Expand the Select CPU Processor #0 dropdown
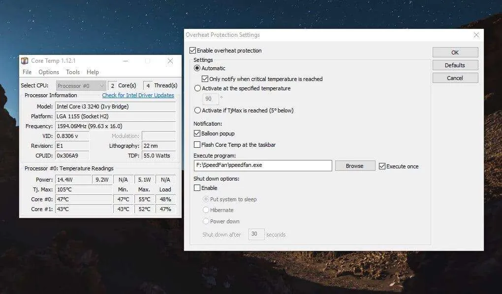Image resolution: width=502 pixels, height=294 pixels. 81,85
